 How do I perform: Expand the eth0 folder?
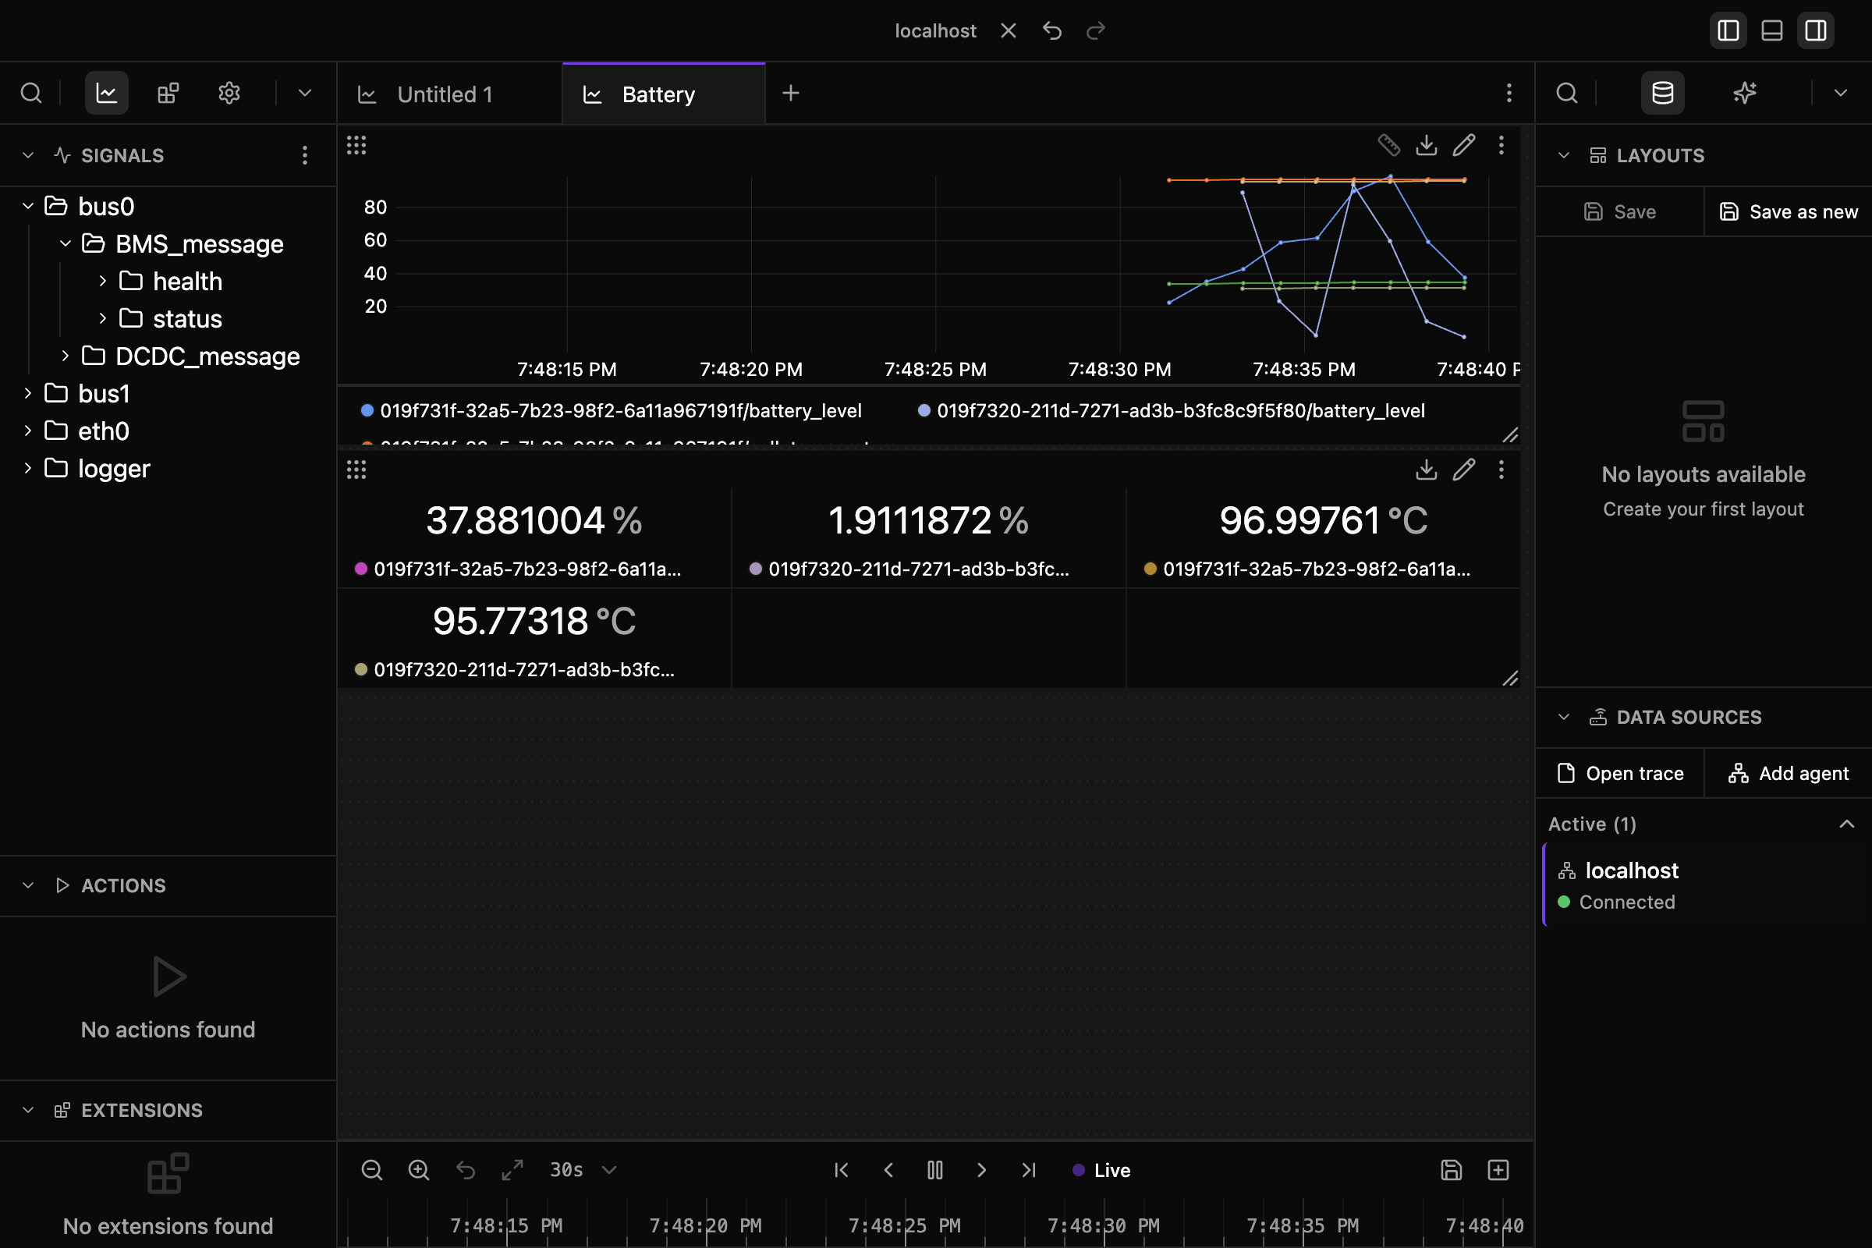click(x=28, y=431)
